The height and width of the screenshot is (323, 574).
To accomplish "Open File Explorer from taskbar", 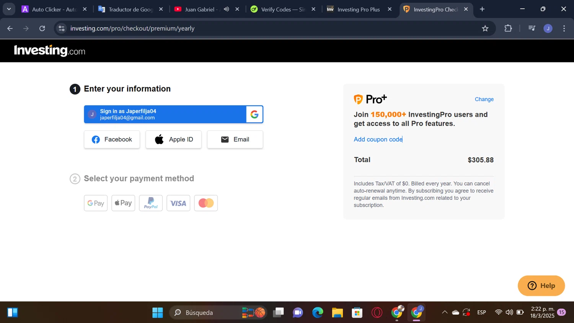I will pos(337,313).
